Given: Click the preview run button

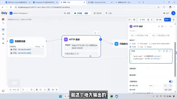Looking at the screenshot, I should tap(142, 20).
